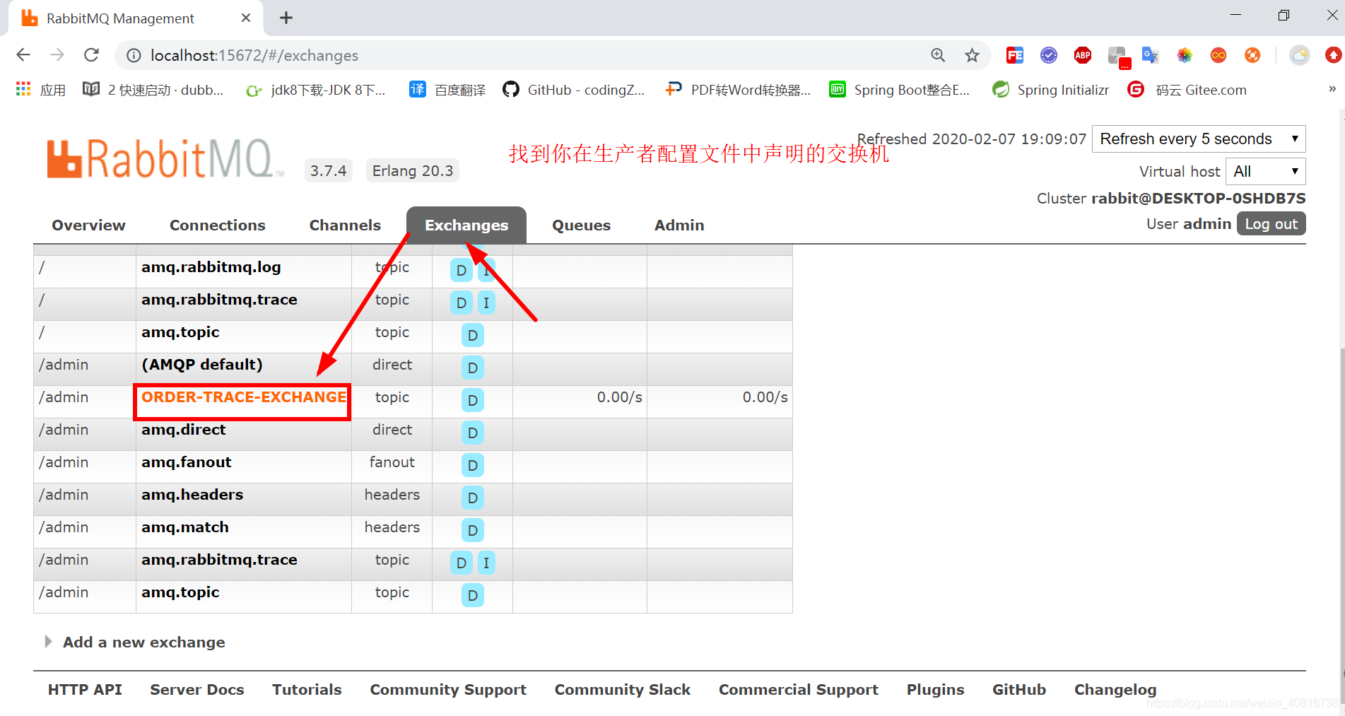Click the site information icon
The height and width of the screenshot is (716, 1345).
click(x=134, y=55)
